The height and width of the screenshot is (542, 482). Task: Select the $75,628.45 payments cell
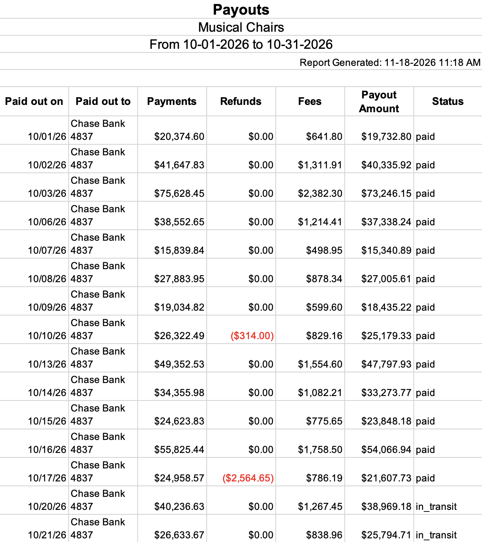pyautogui.click(x=172, y=187)
